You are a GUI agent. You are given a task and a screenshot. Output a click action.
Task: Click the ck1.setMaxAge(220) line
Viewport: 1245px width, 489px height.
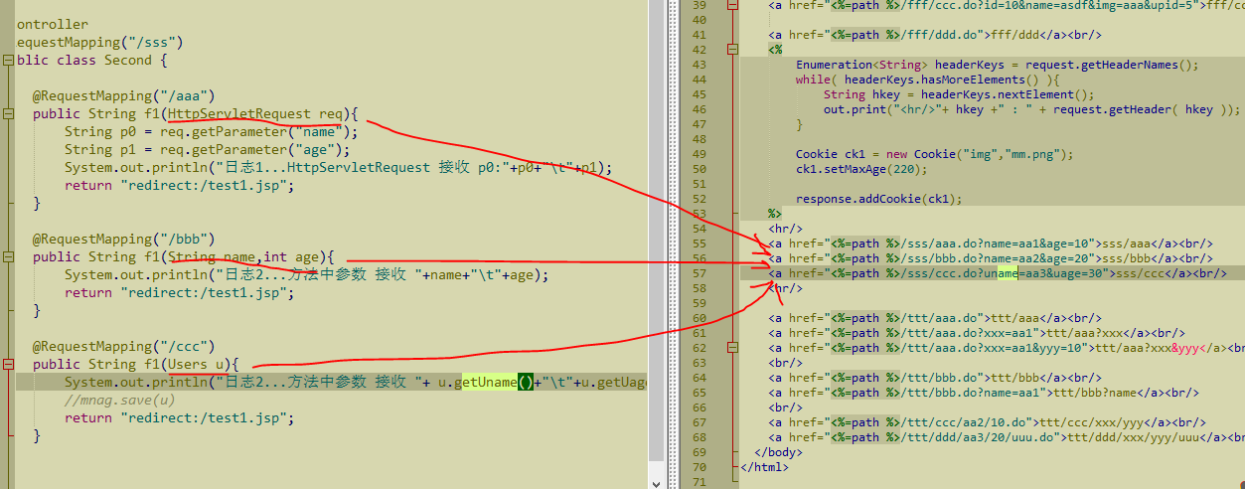[861, 169]
